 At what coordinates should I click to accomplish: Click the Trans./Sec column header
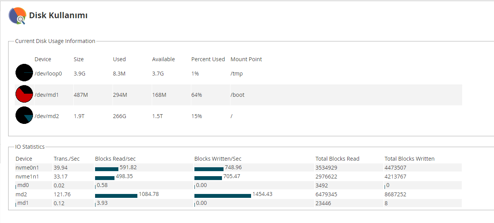[x=66, y=159]
